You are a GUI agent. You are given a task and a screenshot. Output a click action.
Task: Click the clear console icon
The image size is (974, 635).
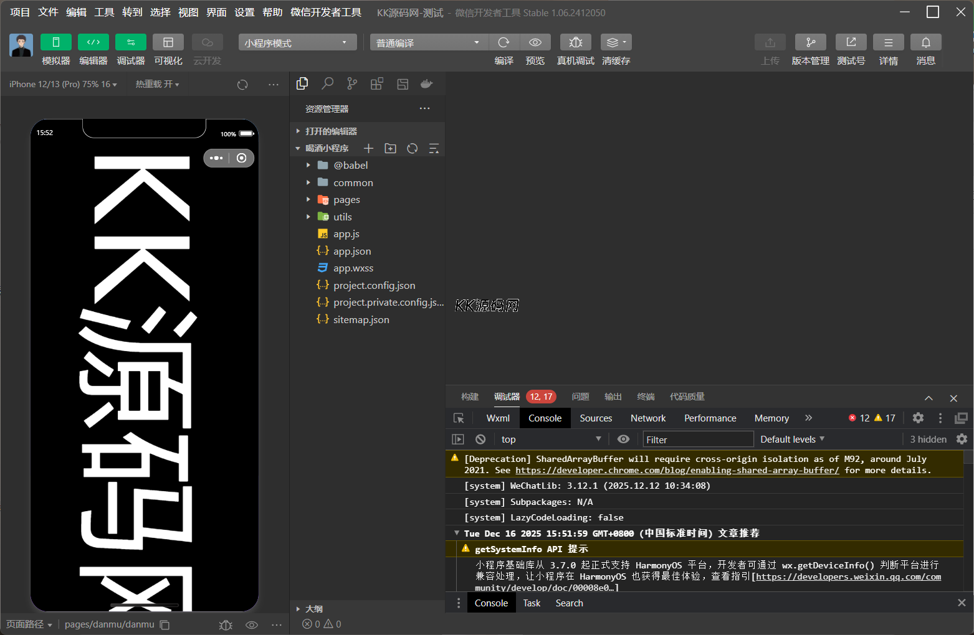[x=480, y=440]
